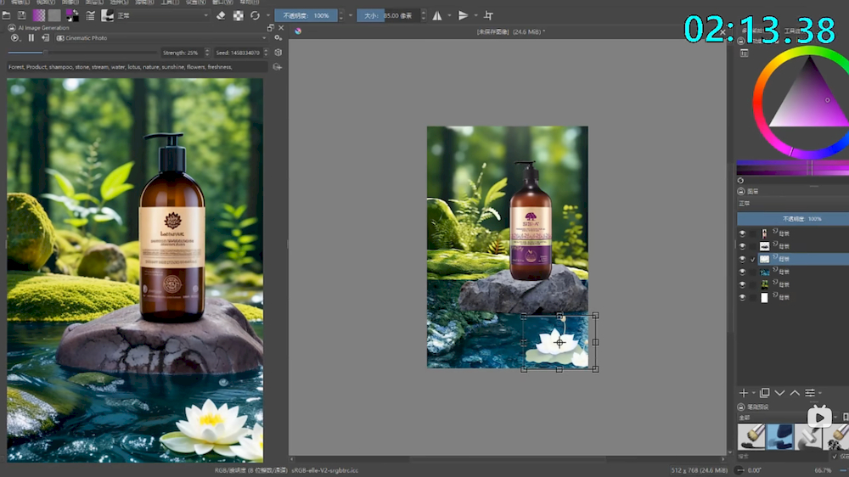Expand vertical mirror options arrow
The image size is (849, 477).
(x=476, y=15)
